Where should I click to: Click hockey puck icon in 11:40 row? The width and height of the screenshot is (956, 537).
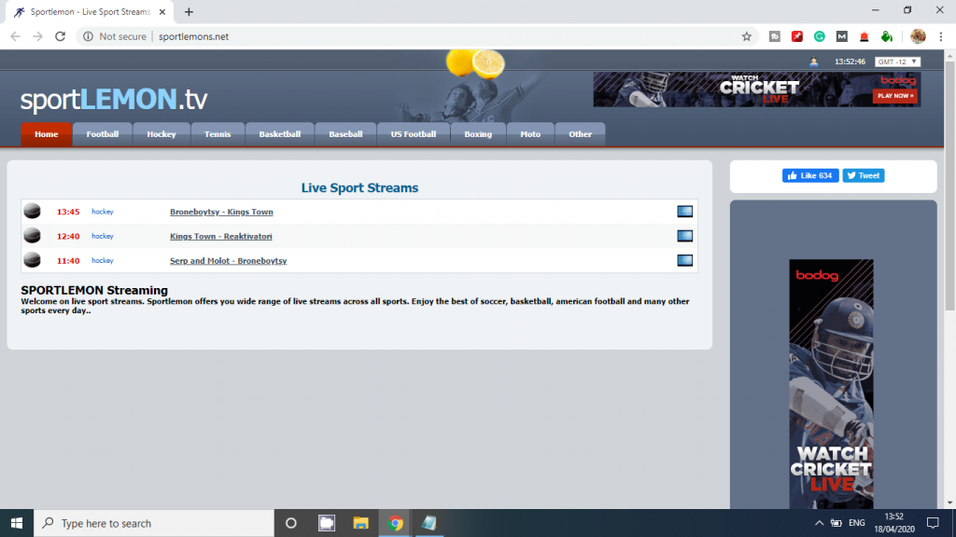coord(33,260)
